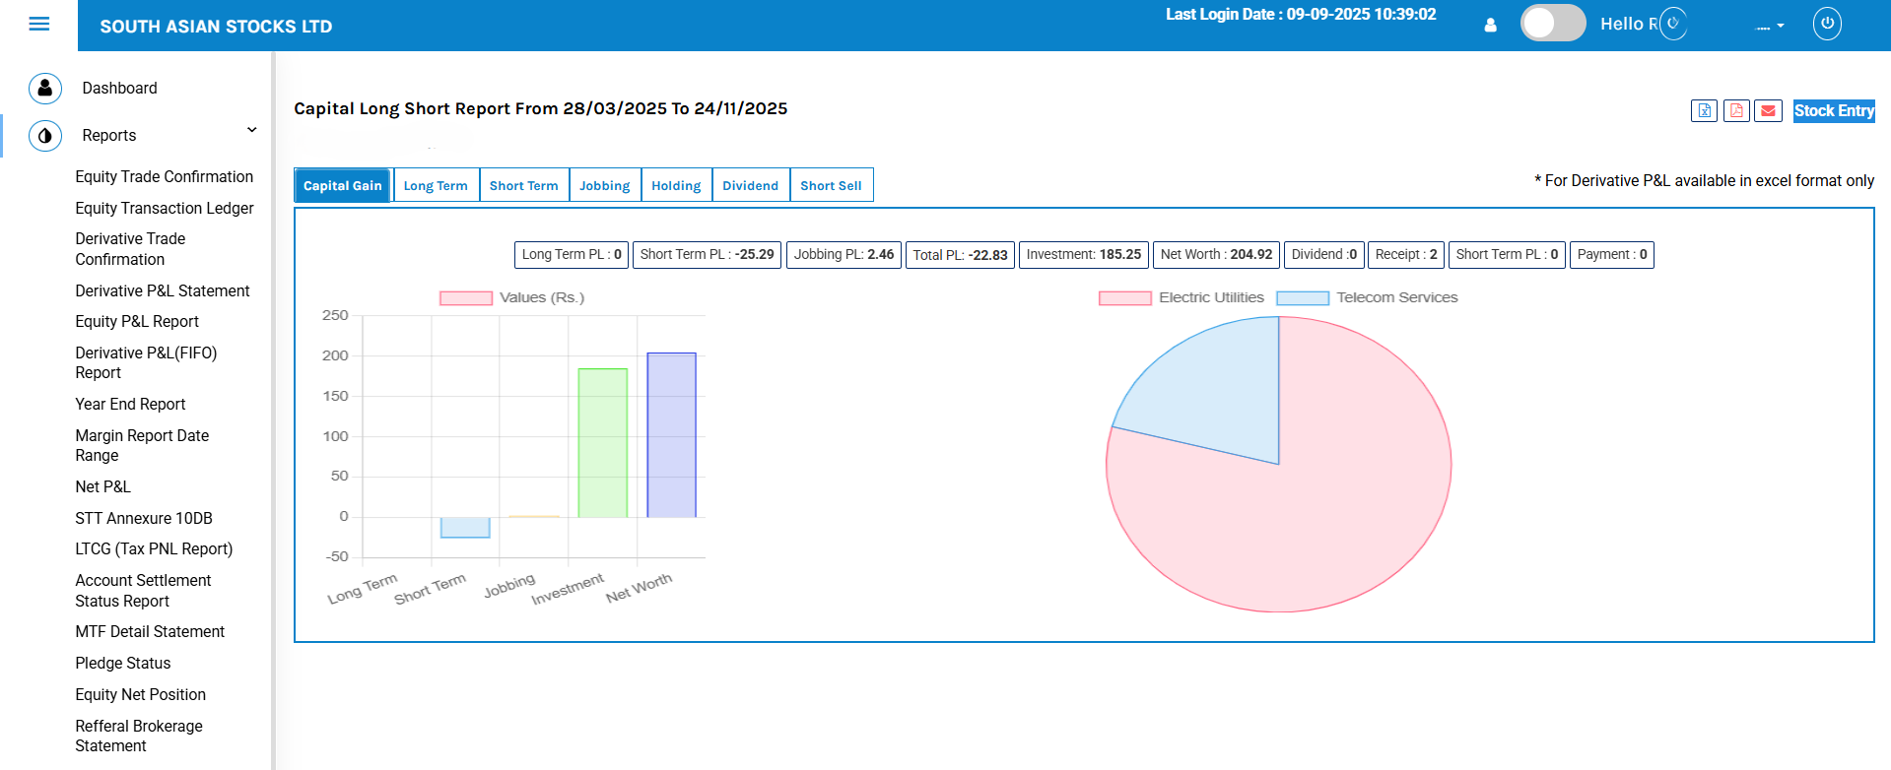Toggle the switch in the top header
Screen dimensions: 1891x770
(1552, 24)
